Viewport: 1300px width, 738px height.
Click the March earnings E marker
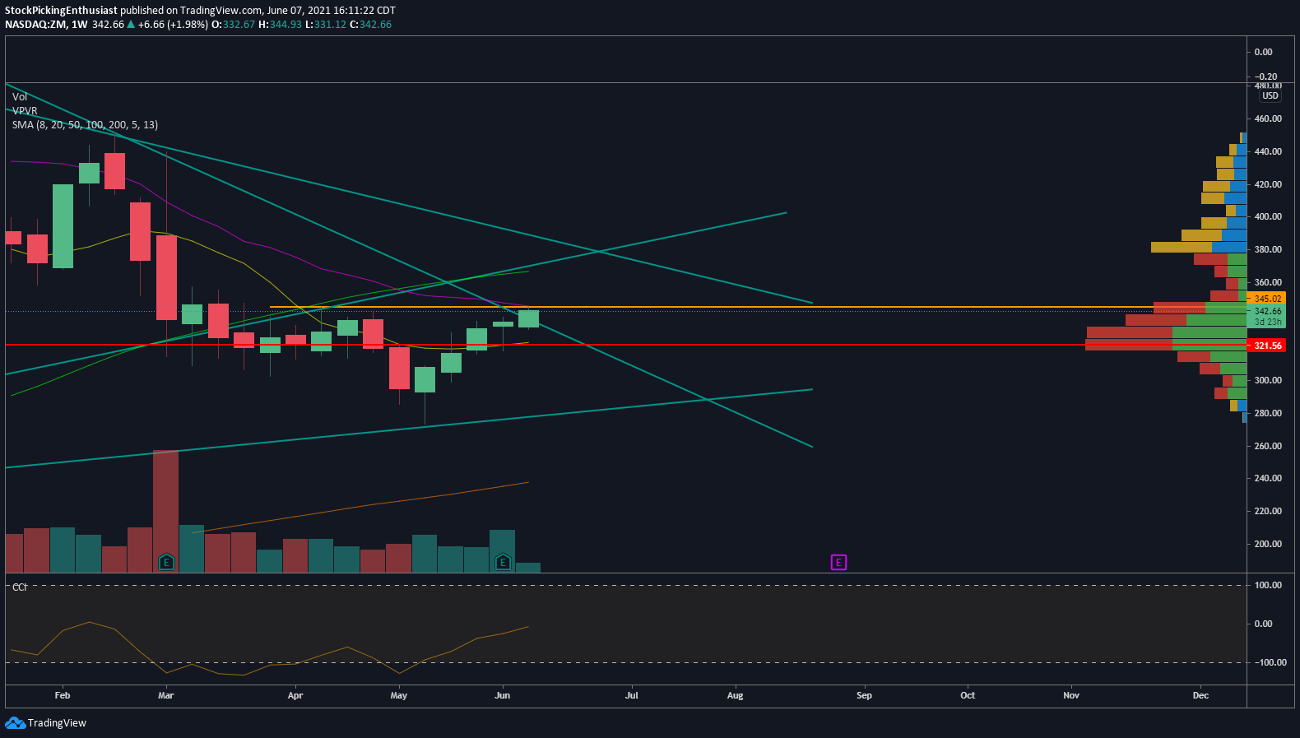point(166,563)
